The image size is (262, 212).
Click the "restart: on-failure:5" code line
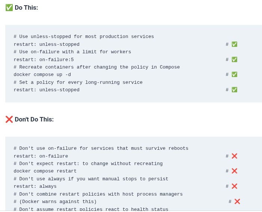point(44,60)
